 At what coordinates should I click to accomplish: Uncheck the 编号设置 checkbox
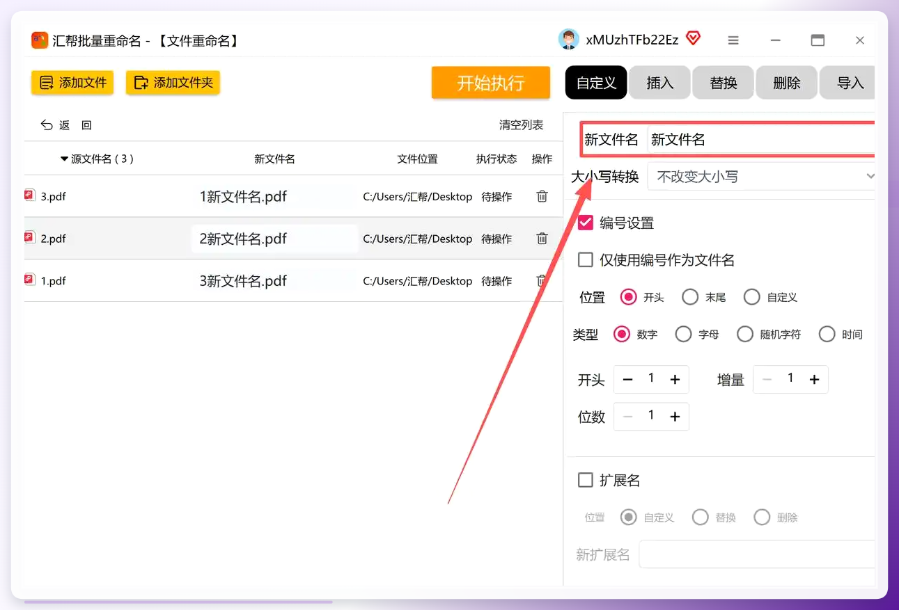click(586, 223)
